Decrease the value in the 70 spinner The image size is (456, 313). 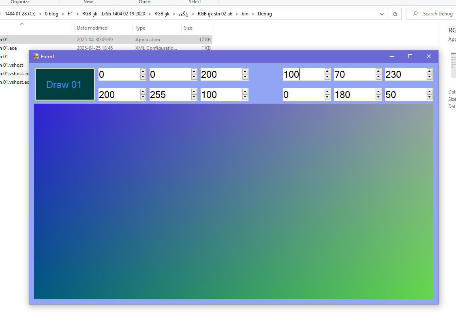click(378, 77)
